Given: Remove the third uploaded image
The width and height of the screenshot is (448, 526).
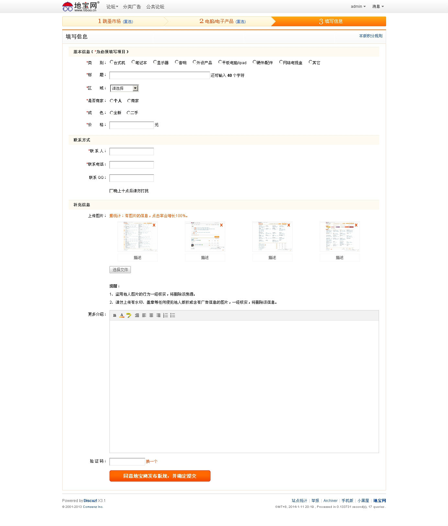Looking at the screenshot, I should click(x=289, y=225).
